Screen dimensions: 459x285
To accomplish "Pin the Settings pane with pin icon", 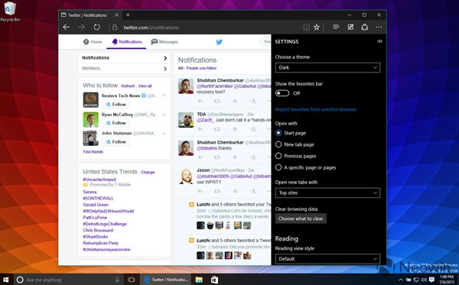I will tap(379, 41).
